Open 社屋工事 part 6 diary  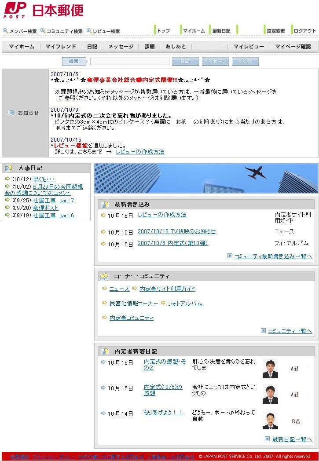(54, 216)
